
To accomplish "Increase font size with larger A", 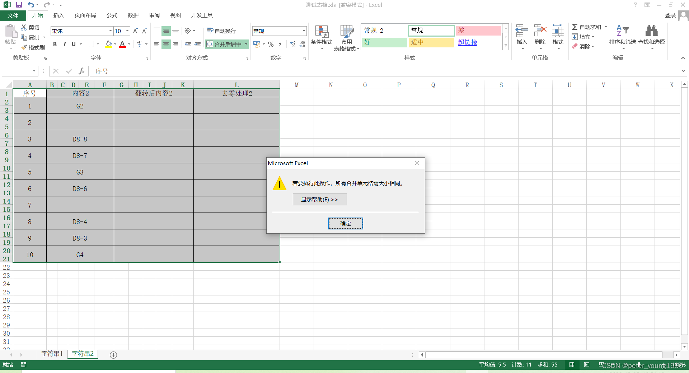I will [x=135, y=31].
